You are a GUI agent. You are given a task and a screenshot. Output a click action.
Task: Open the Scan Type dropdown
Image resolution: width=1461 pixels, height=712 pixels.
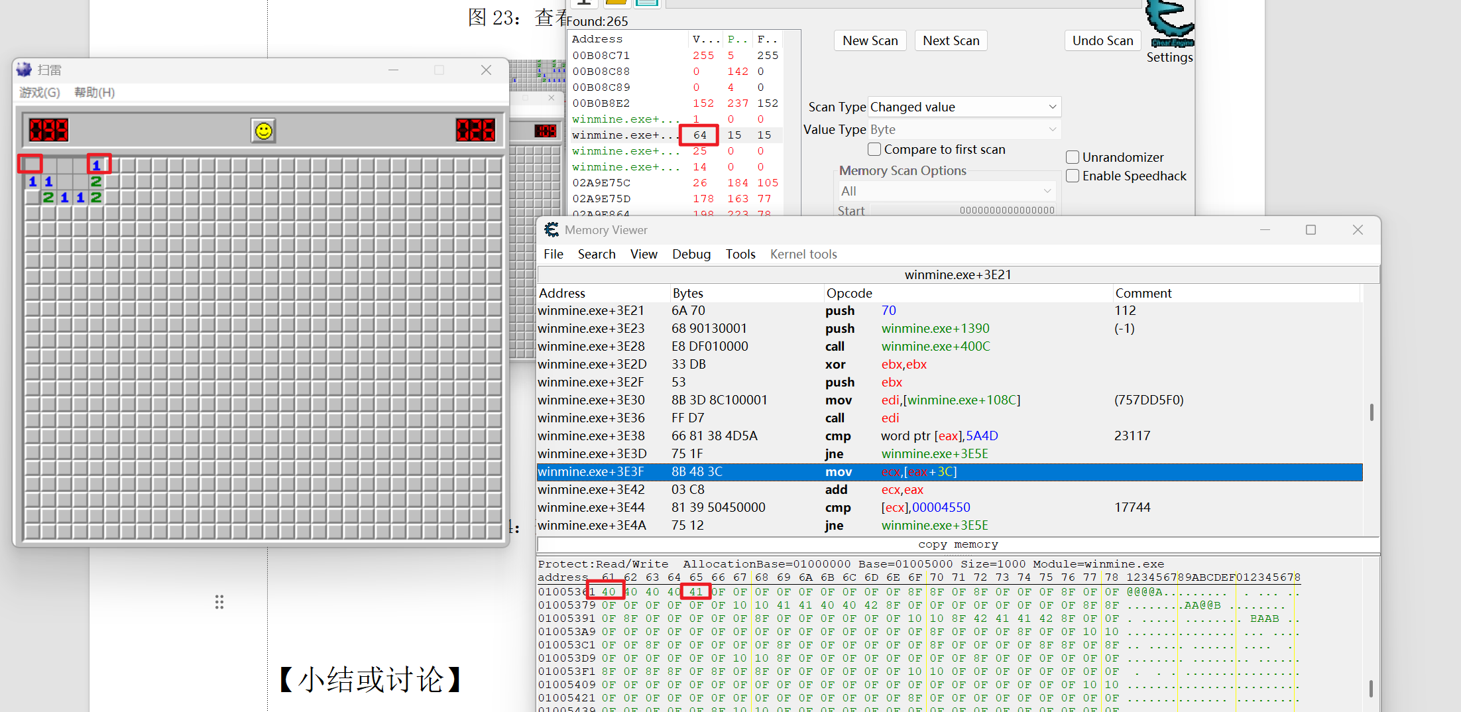964,107
